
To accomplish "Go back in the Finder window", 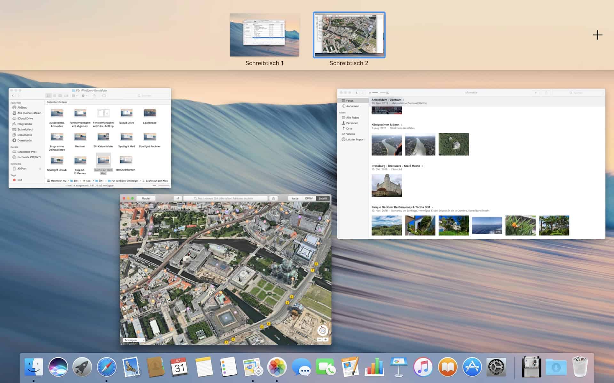I will (13, 96).
